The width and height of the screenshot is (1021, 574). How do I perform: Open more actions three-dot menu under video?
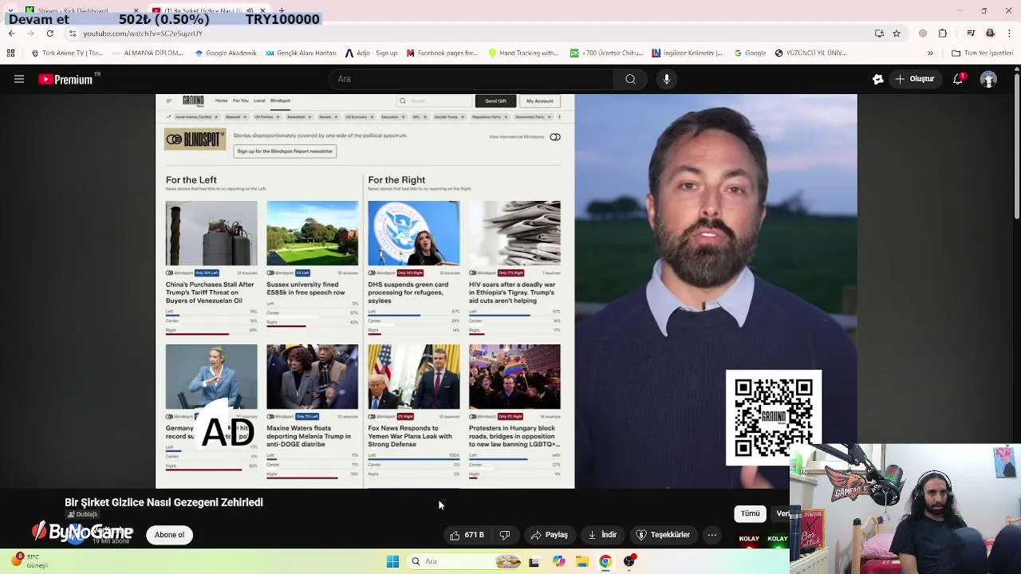point(712,535)
